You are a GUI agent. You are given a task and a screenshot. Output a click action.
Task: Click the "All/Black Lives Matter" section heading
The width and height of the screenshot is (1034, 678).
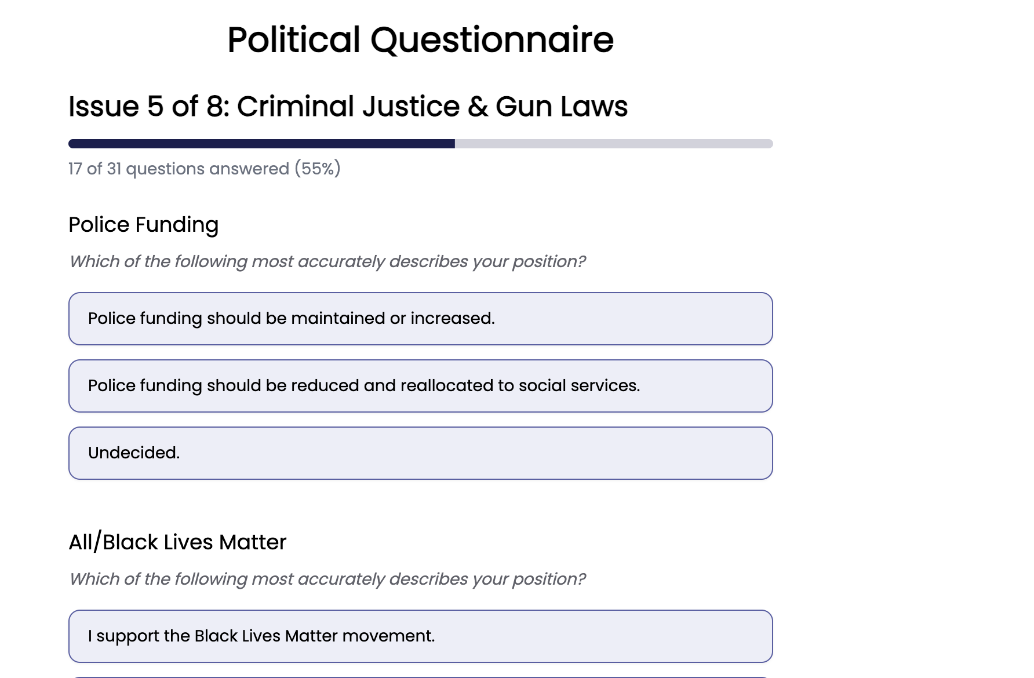coord(177,542)
